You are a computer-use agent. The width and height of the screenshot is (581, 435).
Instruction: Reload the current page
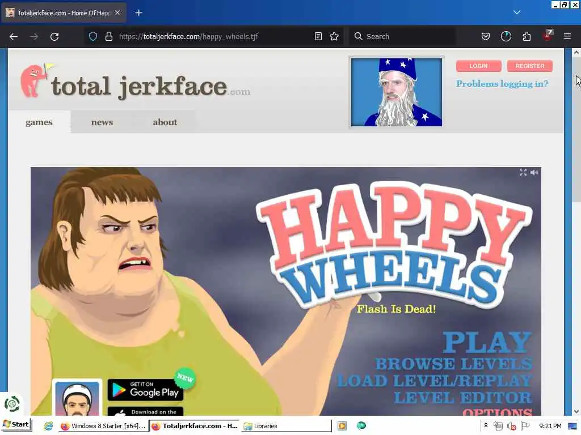click(54, 36)
